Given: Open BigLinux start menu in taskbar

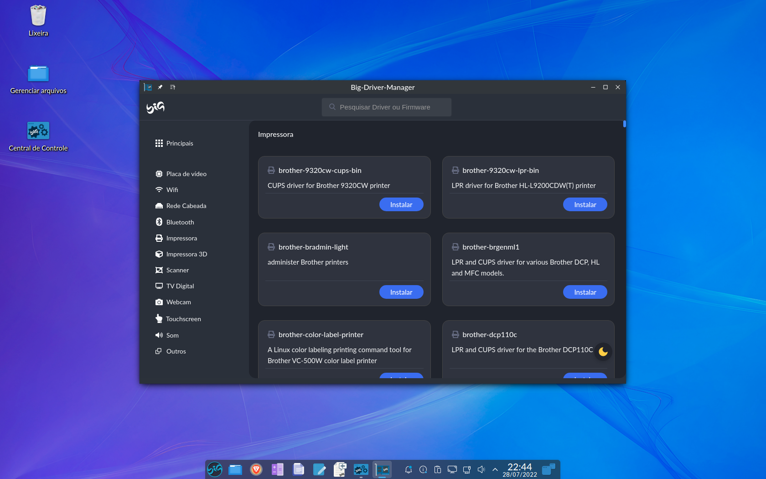Looking at the screenshot, I should pos(215,469).
